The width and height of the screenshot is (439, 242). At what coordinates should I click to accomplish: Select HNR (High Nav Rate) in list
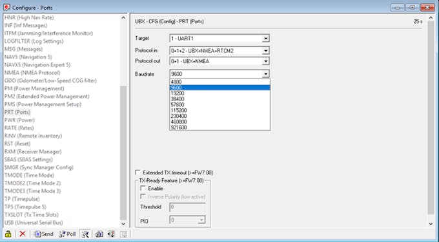29,17
